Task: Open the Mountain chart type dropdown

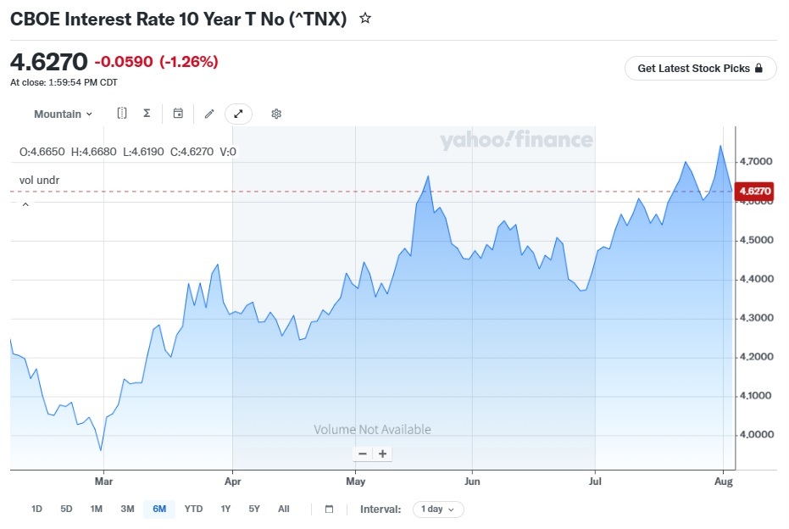Action: point(63,114)
